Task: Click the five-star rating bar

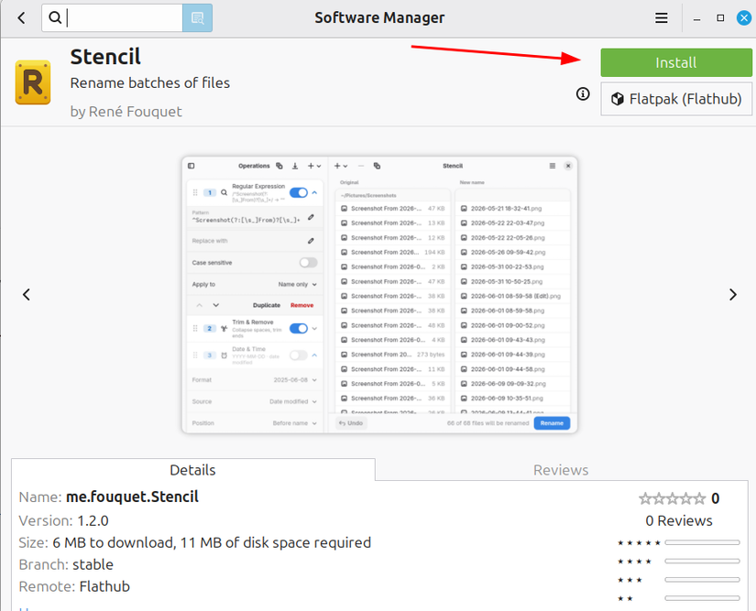Action: point(702,542)
